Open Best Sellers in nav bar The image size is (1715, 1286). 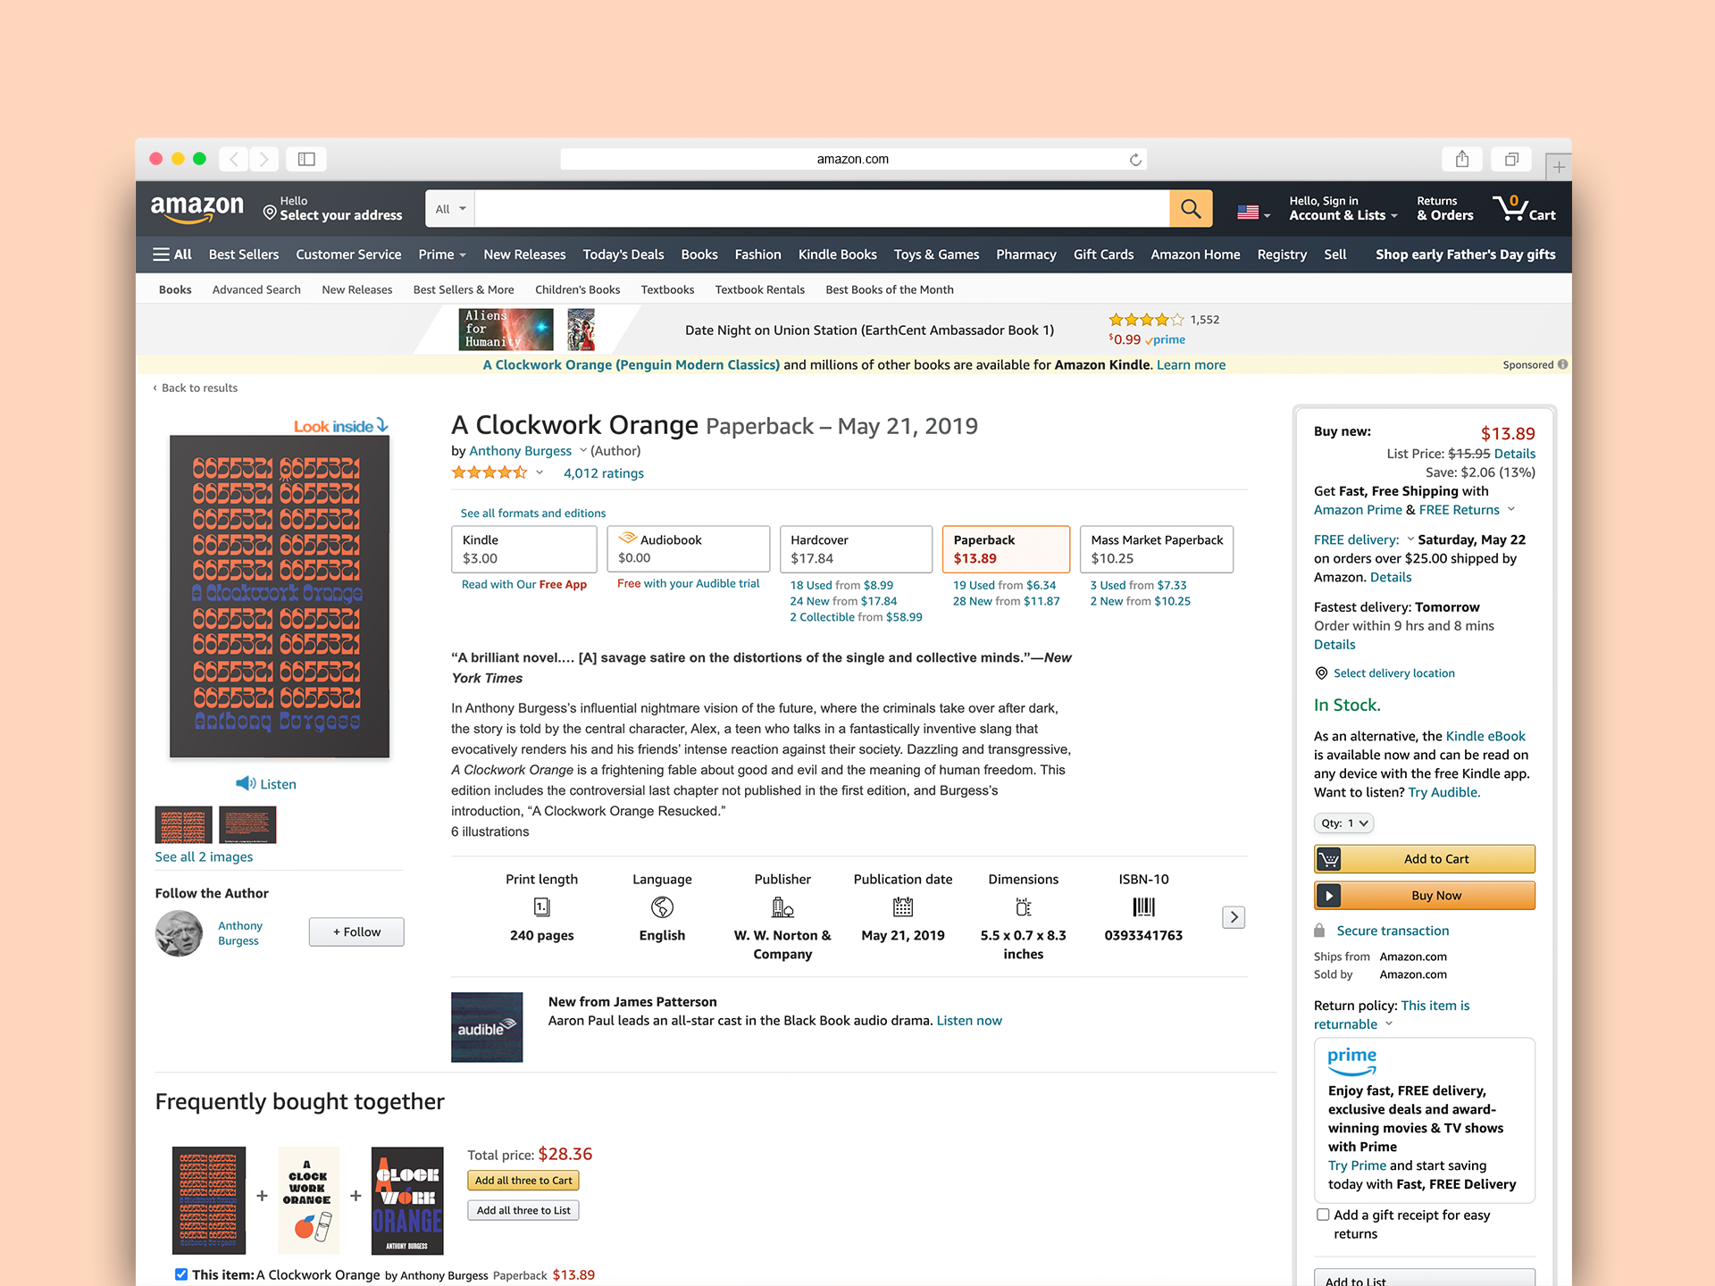(x=243, y=255)
